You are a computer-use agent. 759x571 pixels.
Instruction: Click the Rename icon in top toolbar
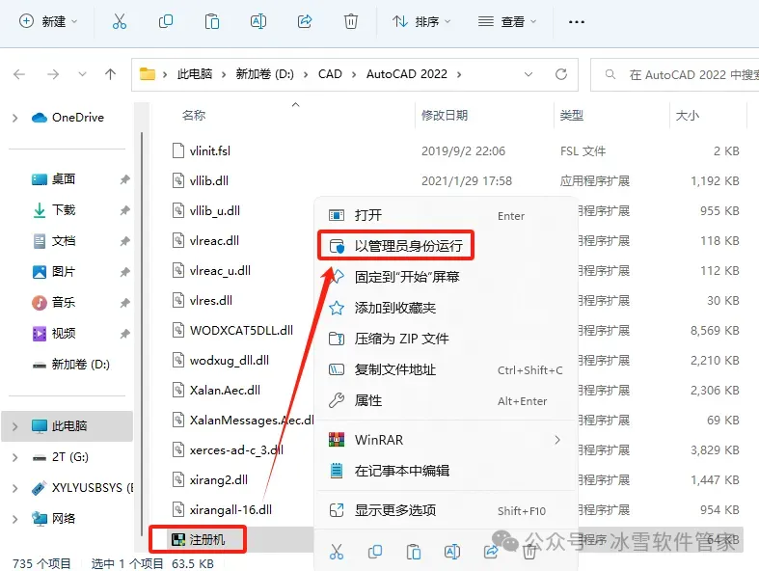pyautogui.click(x=258, y=22)
